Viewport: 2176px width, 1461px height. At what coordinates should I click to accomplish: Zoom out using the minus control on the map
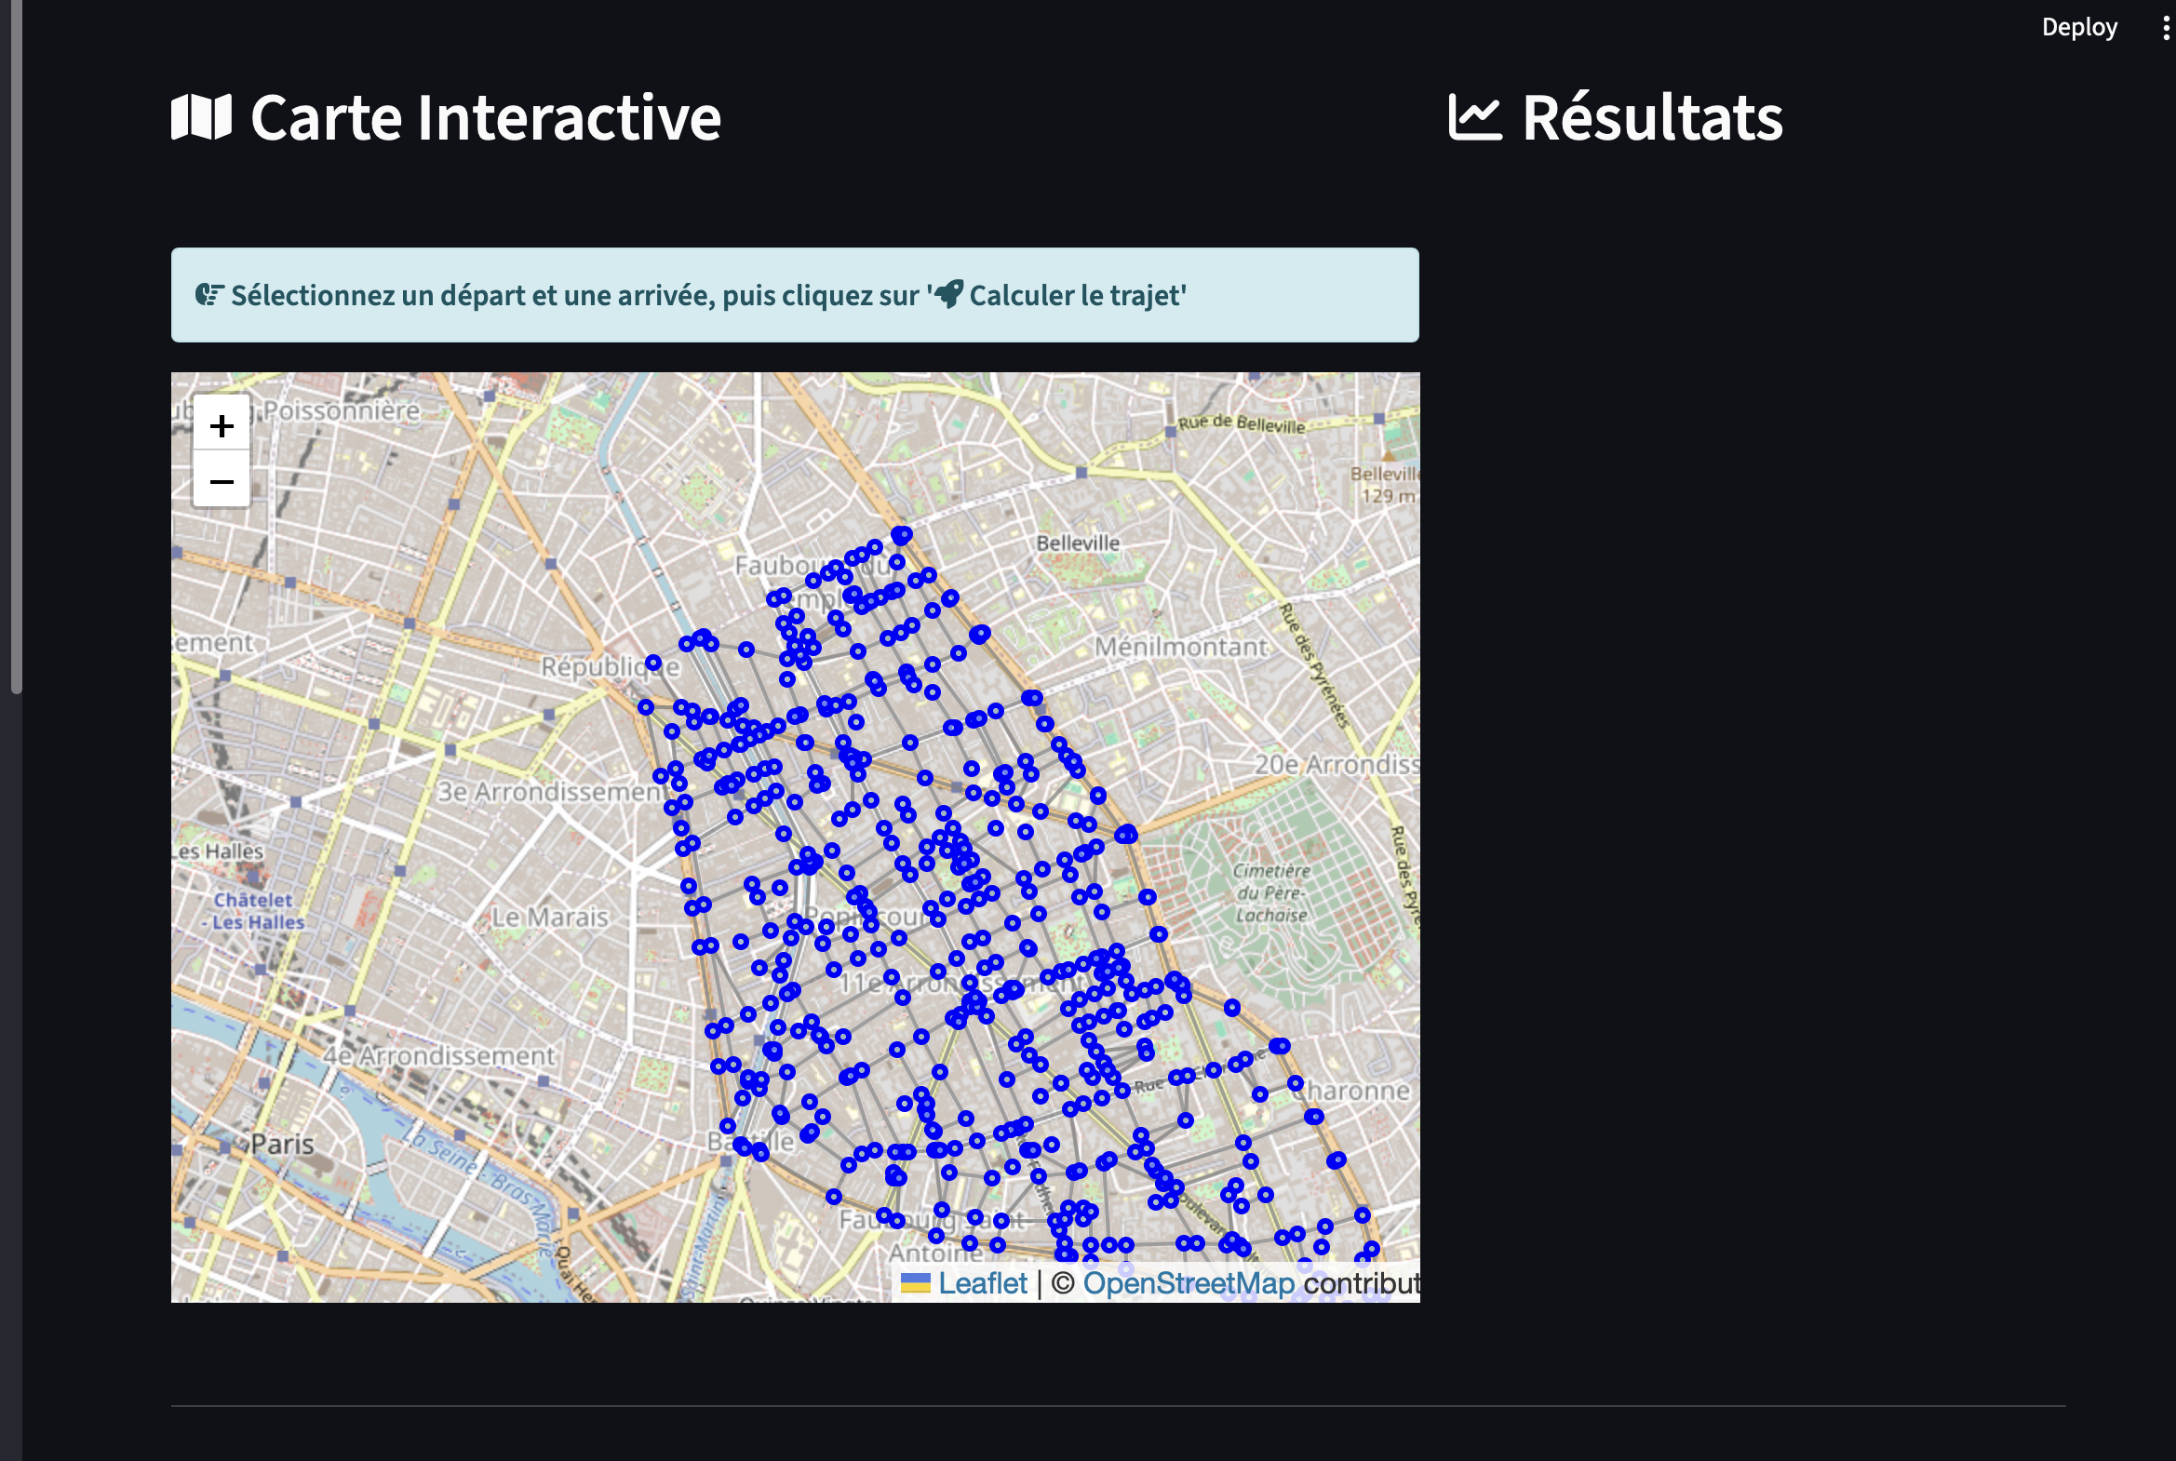point(221,482)
